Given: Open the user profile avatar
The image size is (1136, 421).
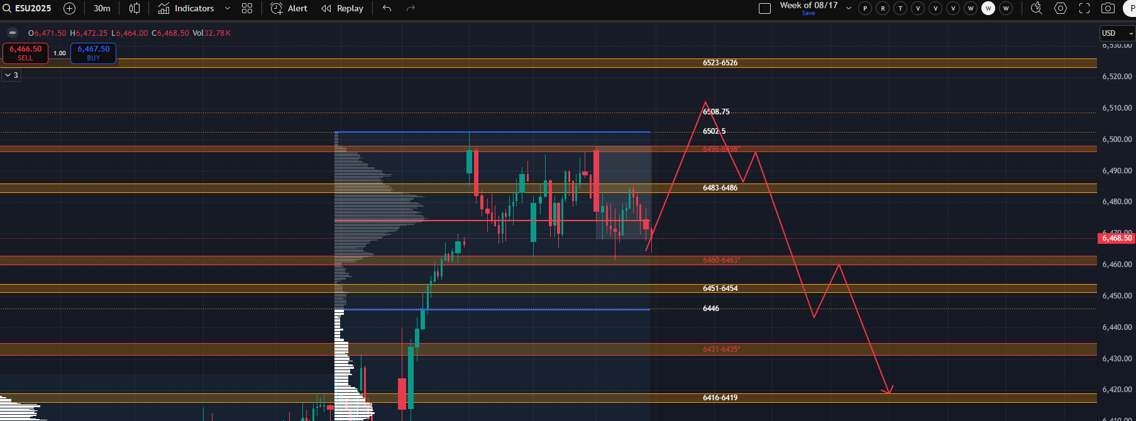Looking at the screenshot, I should [x=1130, y=8].
